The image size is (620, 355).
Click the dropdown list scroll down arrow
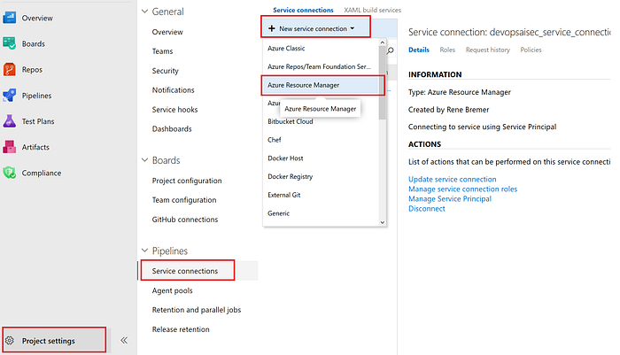[x=383, y=222]
